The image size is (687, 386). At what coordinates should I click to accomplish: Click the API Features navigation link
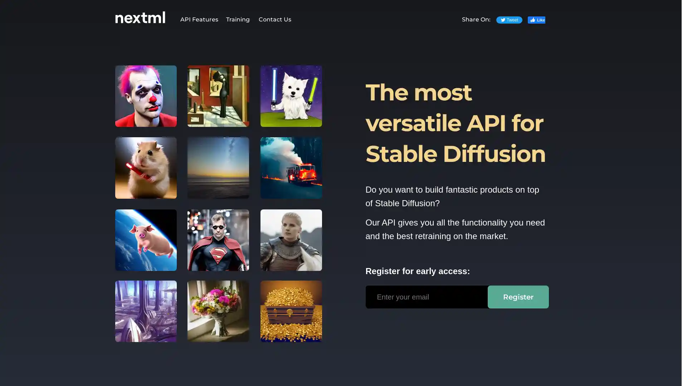click(199, 19)
